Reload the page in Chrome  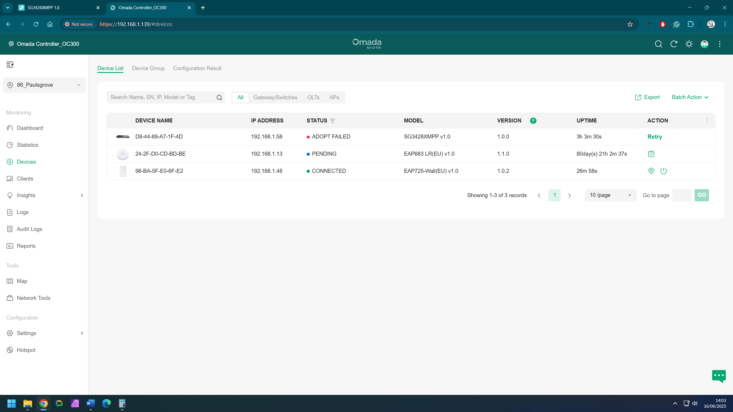(x=36, y=24)
